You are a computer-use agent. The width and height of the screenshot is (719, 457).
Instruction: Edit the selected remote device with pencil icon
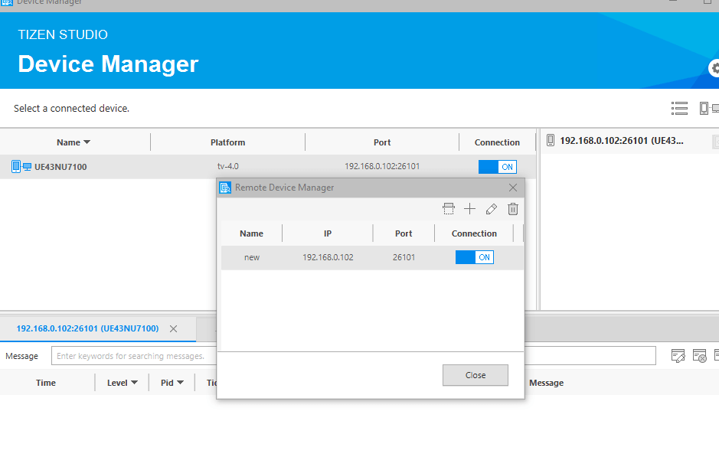click(492, 209)
